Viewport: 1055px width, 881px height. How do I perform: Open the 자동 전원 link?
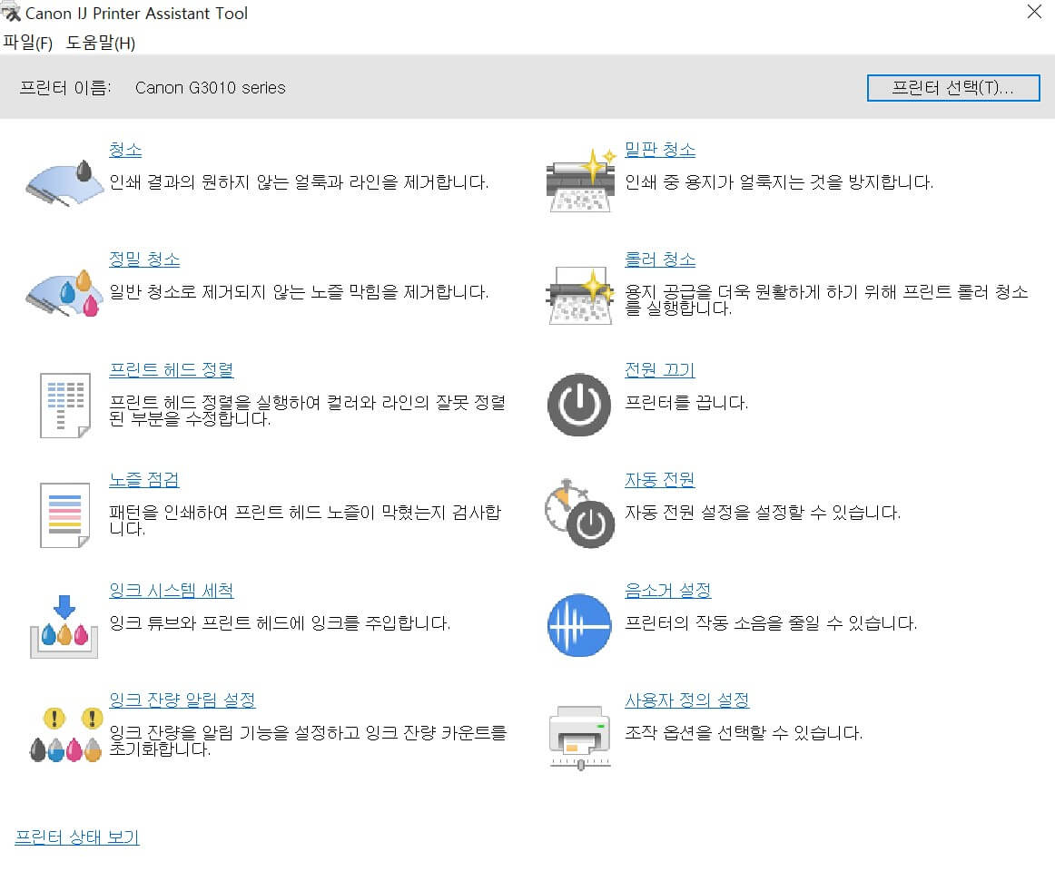[x=659, y=480]
